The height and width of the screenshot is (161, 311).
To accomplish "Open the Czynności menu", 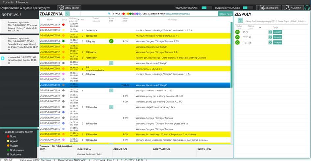I will coord(8,2).
